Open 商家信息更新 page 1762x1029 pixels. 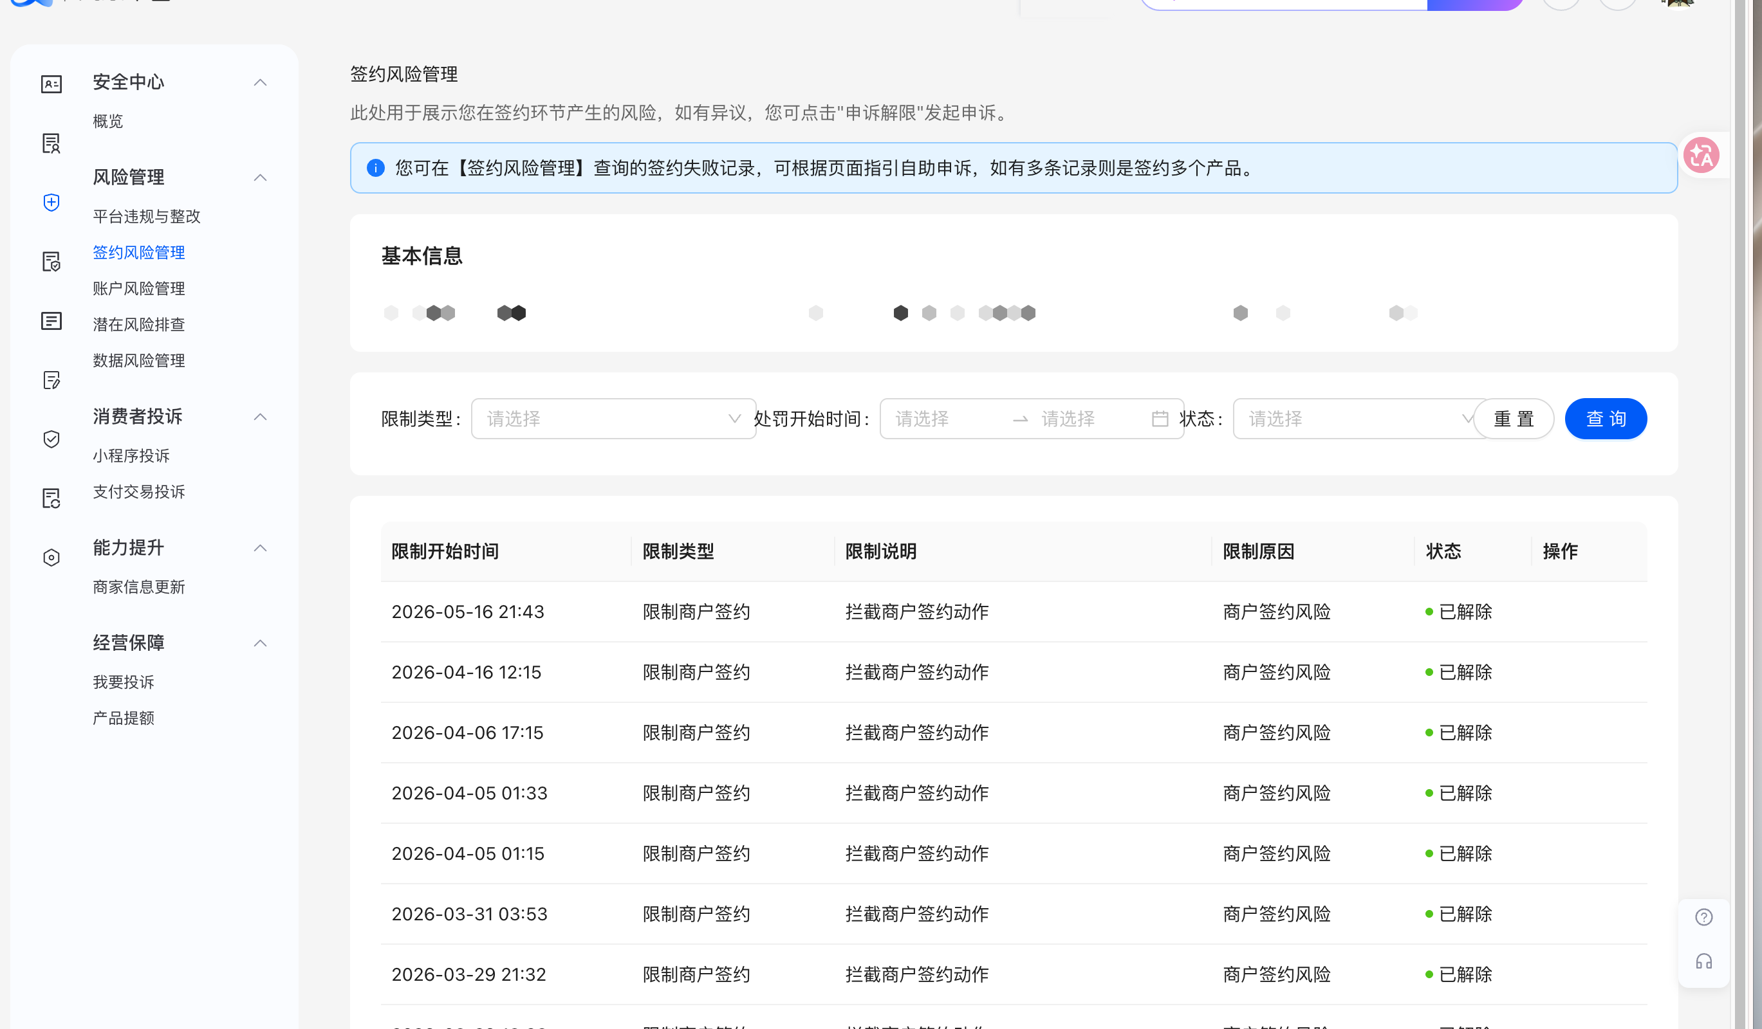click(139, 587)
